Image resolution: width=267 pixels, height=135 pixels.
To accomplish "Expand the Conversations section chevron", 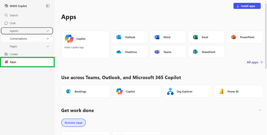I will (48, 39).
